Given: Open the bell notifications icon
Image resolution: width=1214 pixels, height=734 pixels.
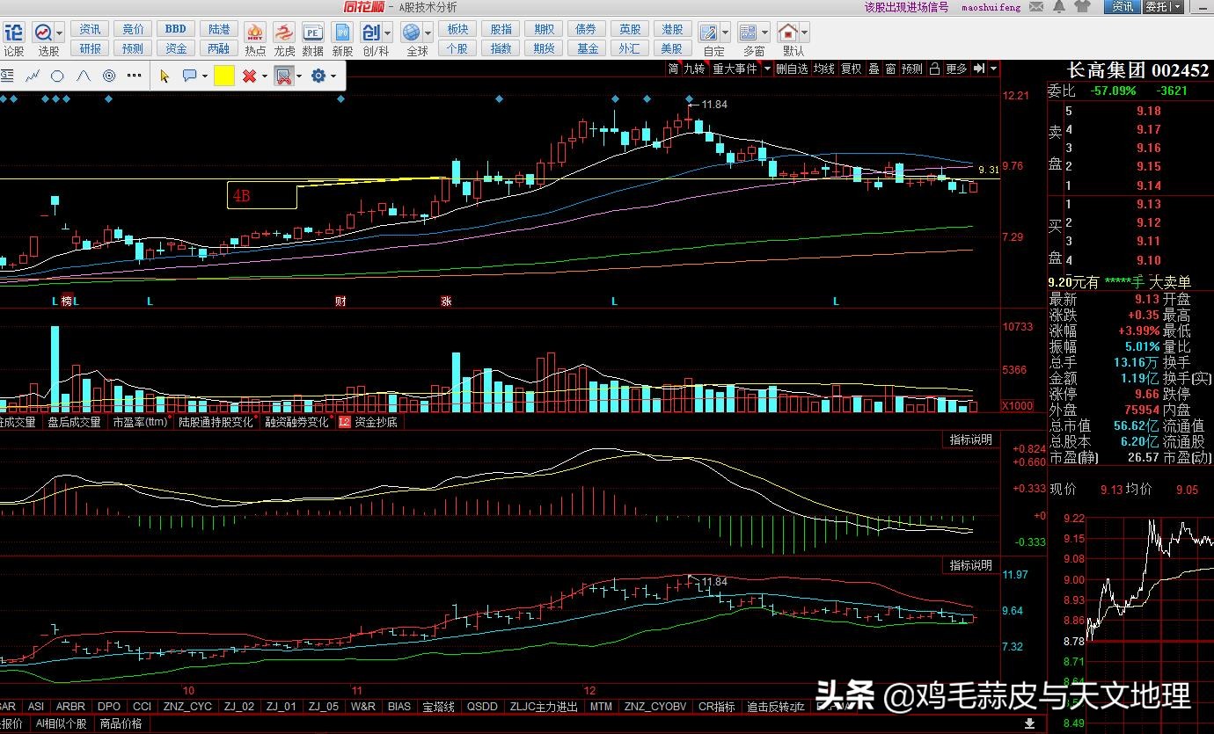Looking at the screenshot, I should (x=1060, y=7).
